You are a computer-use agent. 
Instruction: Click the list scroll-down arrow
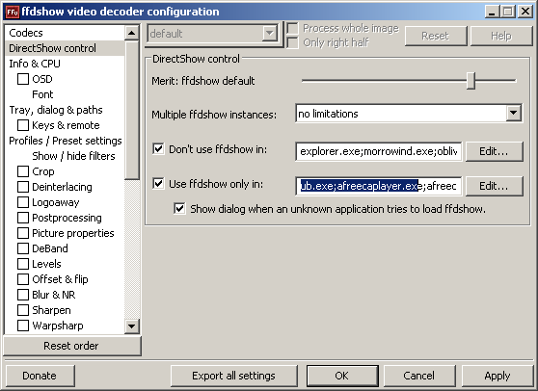(132, 326)
